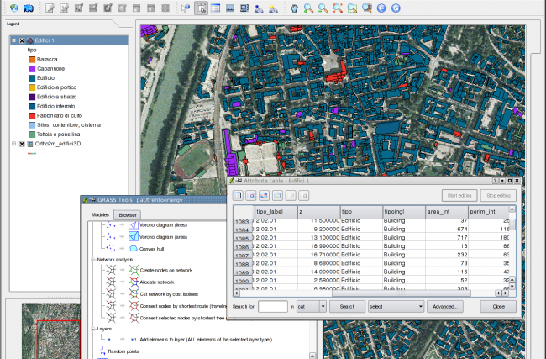Click the z value 13.100000 cell
Viewport: 546px width, 359px height.
(x=318, y=237)
